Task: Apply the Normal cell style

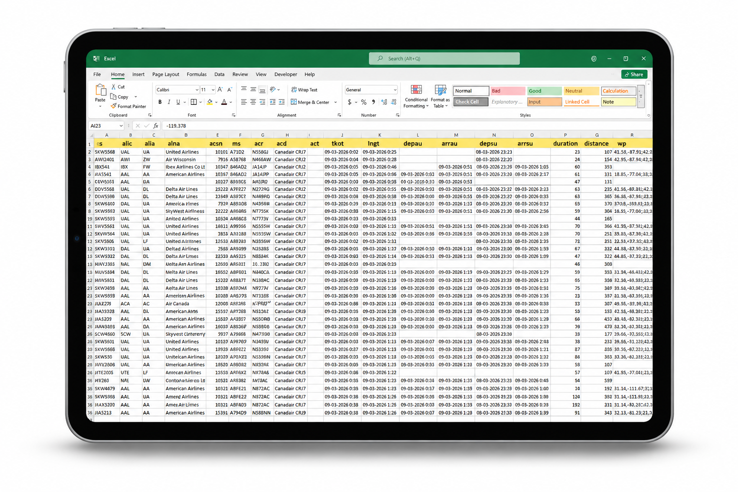Action: 471,91
